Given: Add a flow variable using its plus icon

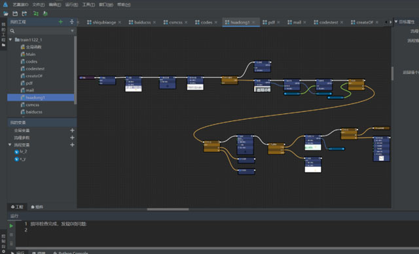Looking at the screenshot, I should [72, 145].
